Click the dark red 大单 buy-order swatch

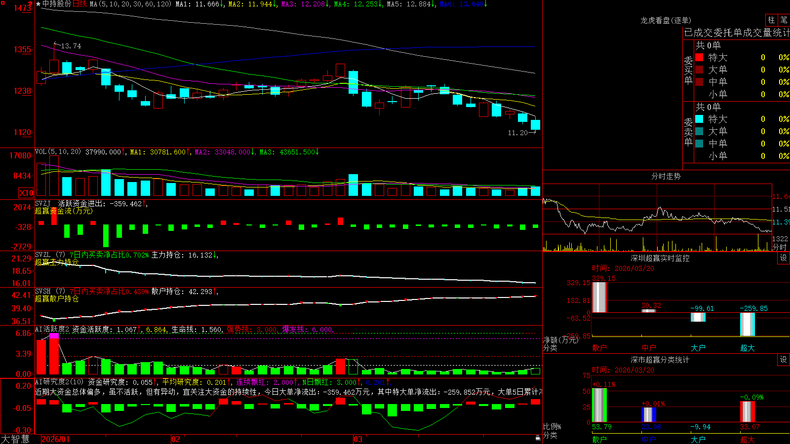[x=699, y=70]
